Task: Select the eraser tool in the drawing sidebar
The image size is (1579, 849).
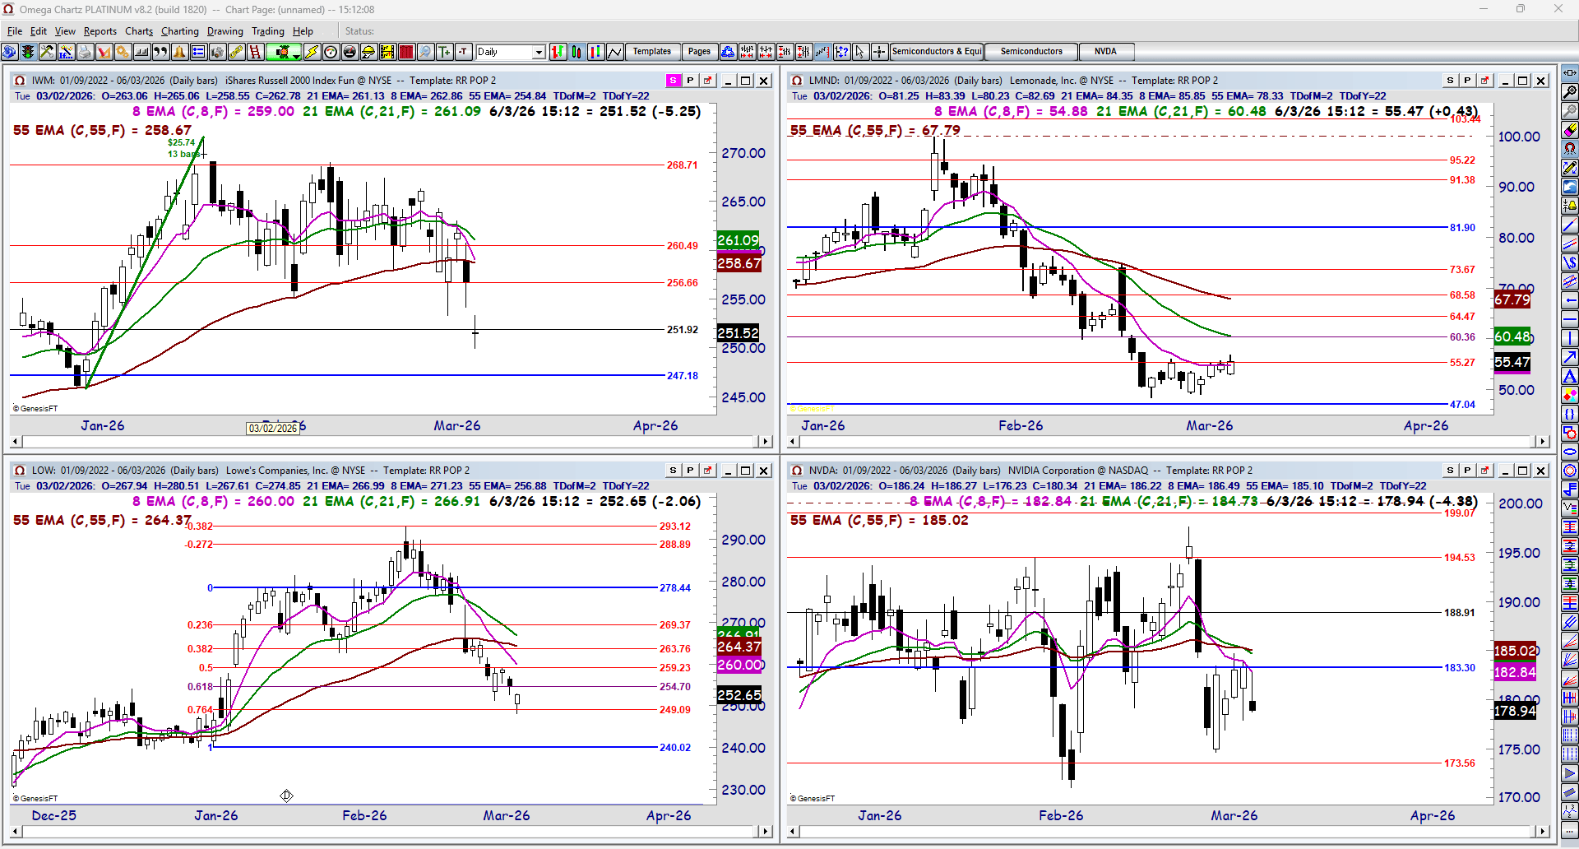Action: click(x=1570, y=130)
